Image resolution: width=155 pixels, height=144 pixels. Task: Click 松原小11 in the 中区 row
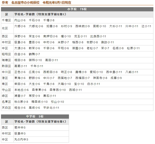(133, 48)
